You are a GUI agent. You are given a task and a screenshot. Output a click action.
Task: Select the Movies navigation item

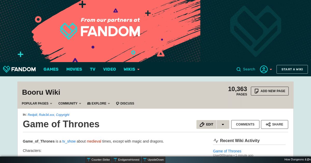pos(74,69)
